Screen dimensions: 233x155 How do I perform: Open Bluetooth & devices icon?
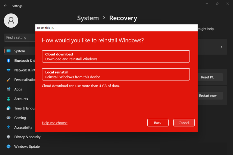click(x=8, y=61)
